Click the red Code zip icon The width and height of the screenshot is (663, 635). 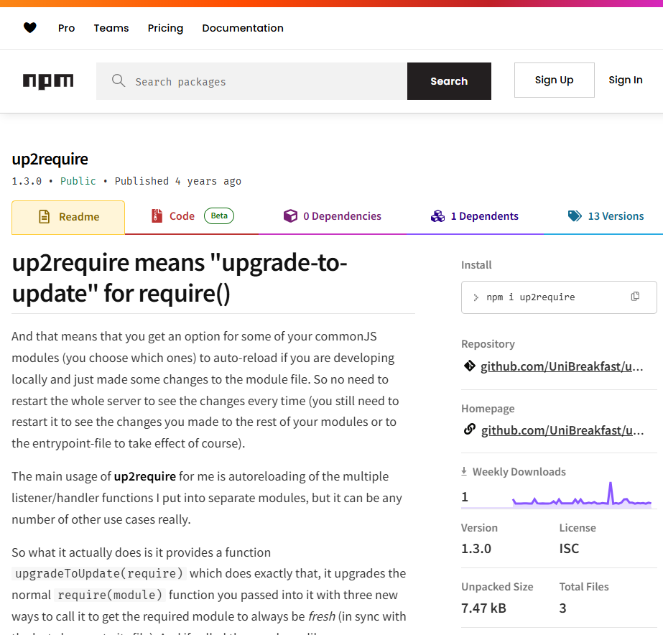(x=157, y=215)
